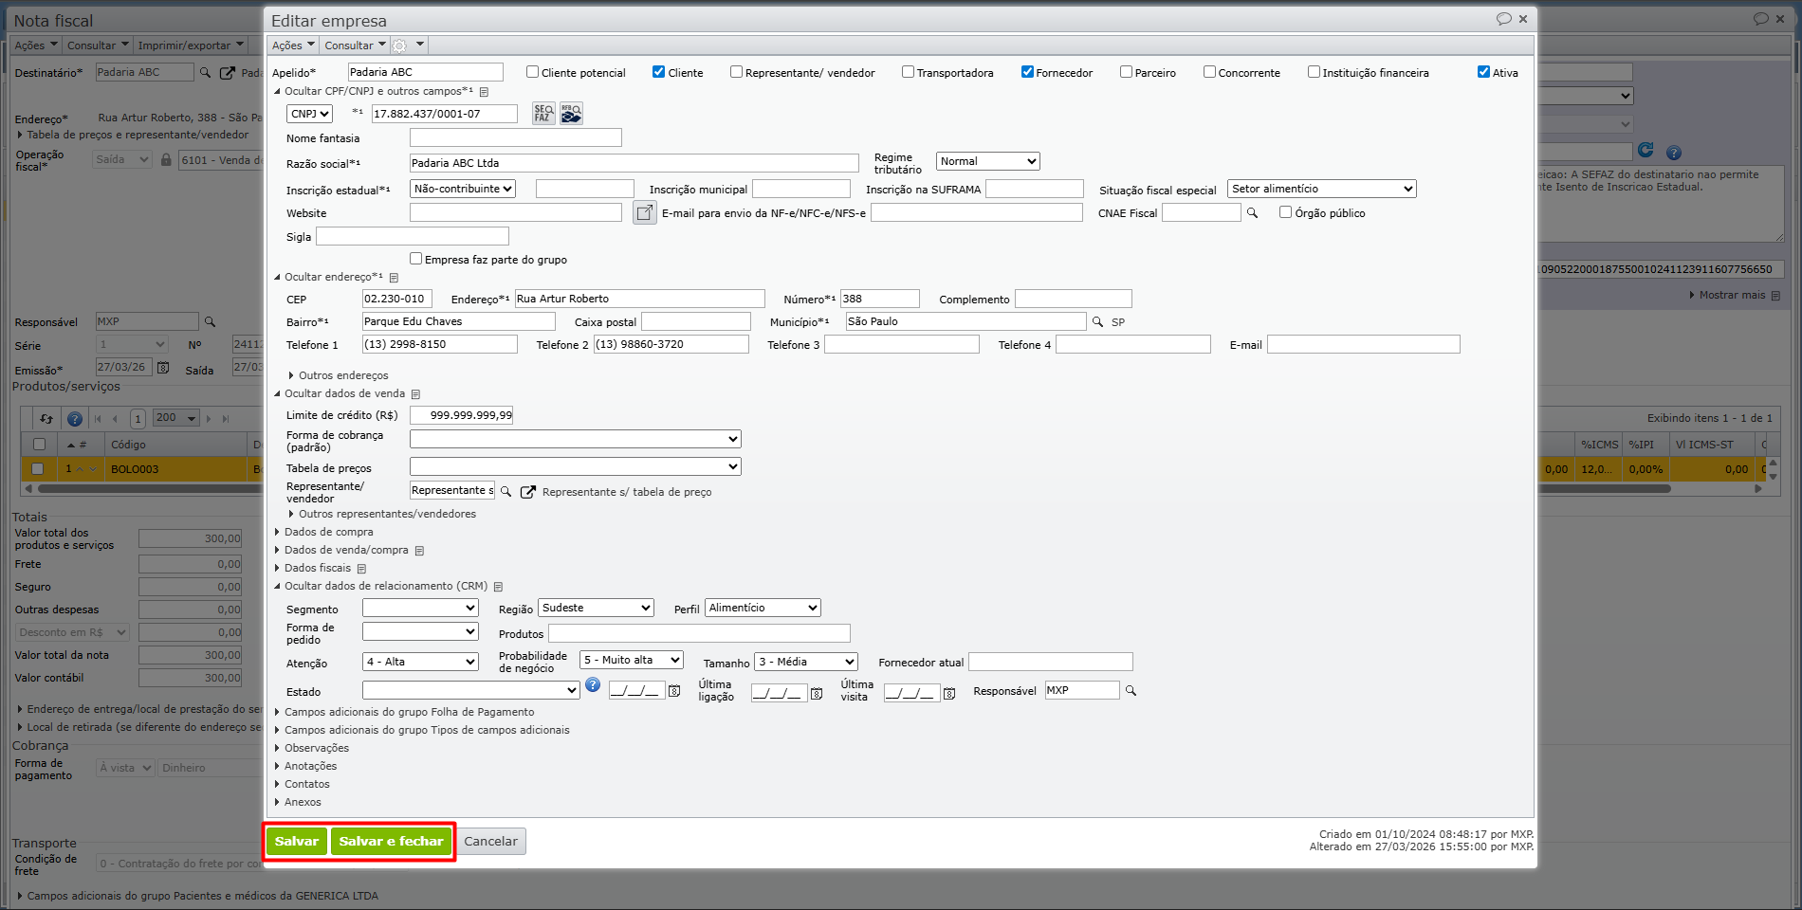Screen dimensions: 1802x910
Task: Enable the Transportadora checkbox
Action: click(x=908, y=72)
